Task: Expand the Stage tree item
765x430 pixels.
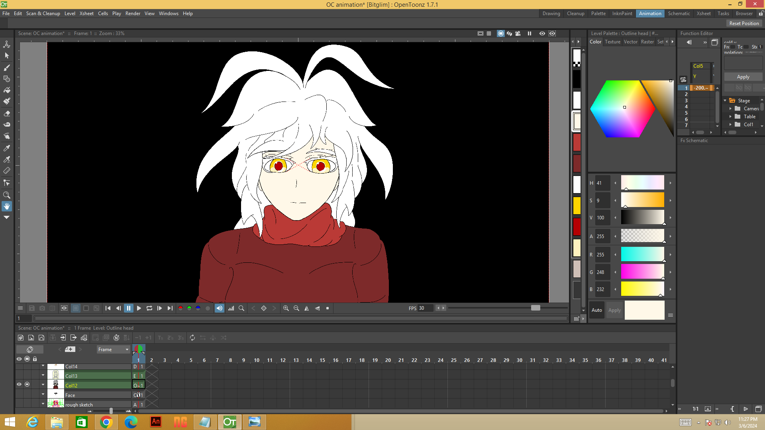Action: 725,101
